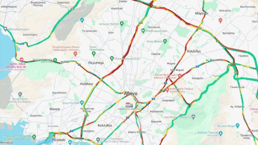The width and height of the screenshot is (258, 145).
Task: Click the Πειραιάς city label
Action: 59,140
